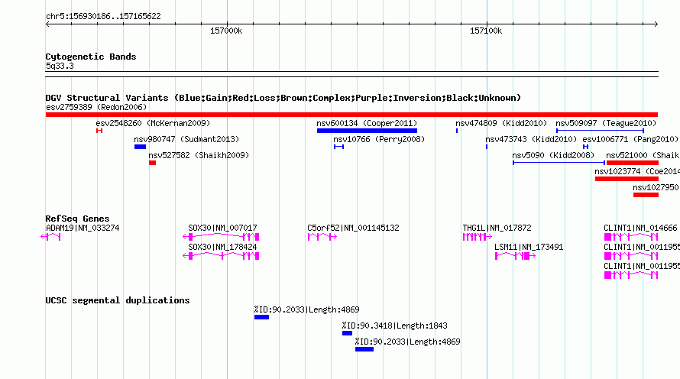Click the nsv509097 blue span line
The height and width of the screenshot is (379, 680).
(x=601, y=131)
